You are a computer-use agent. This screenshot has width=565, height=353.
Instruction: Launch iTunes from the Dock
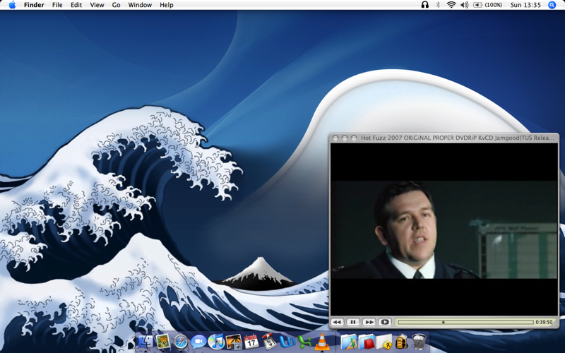pos(216,342)
